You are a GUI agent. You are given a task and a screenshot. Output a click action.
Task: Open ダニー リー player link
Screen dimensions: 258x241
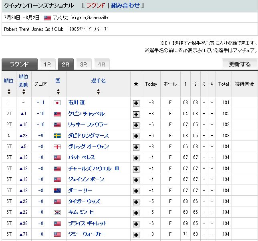[80, 191]
